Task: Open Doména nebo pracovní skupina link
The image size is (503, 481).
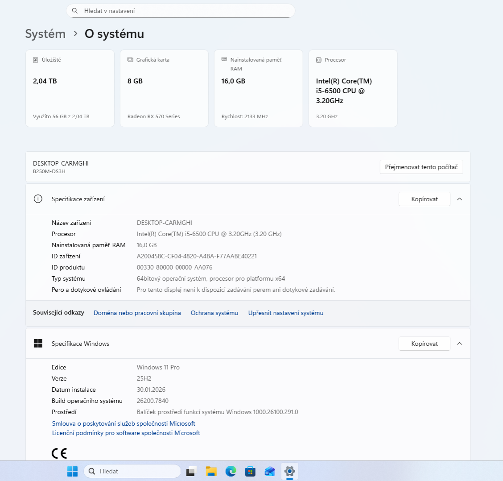Action: [137, 313]
